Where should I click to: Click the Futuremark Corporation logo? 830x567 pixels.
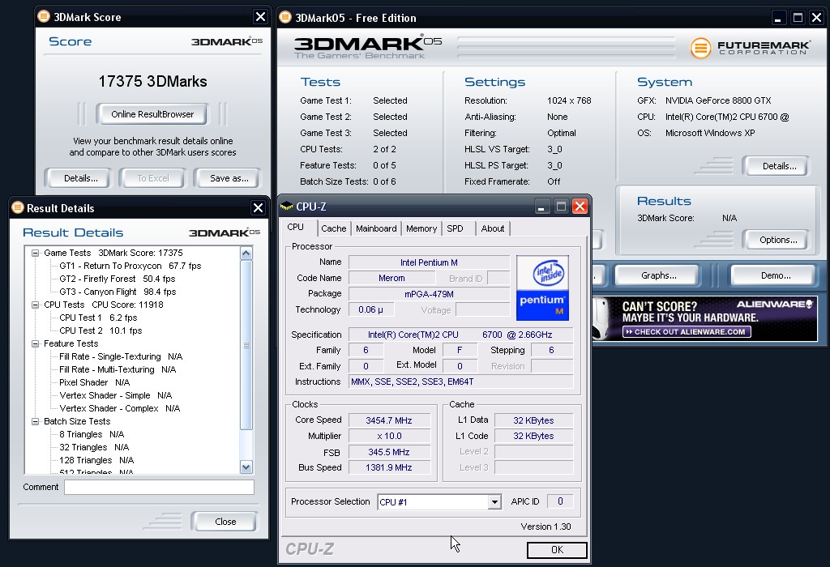click(750, 48)
